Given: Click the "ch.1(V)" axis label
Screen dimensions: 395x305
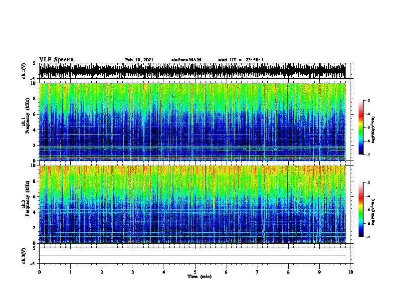Looking at the screenshot, I should [24, 71].
